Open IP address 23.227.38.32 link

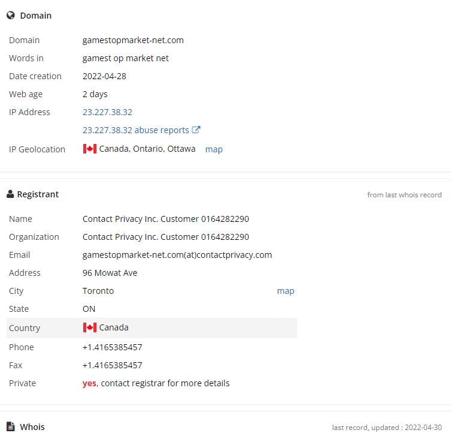coord(107,112)
